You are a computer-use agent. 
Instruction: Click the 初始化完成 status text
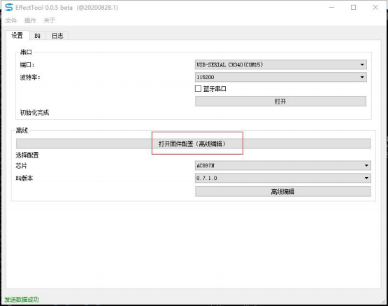(34, 113)
